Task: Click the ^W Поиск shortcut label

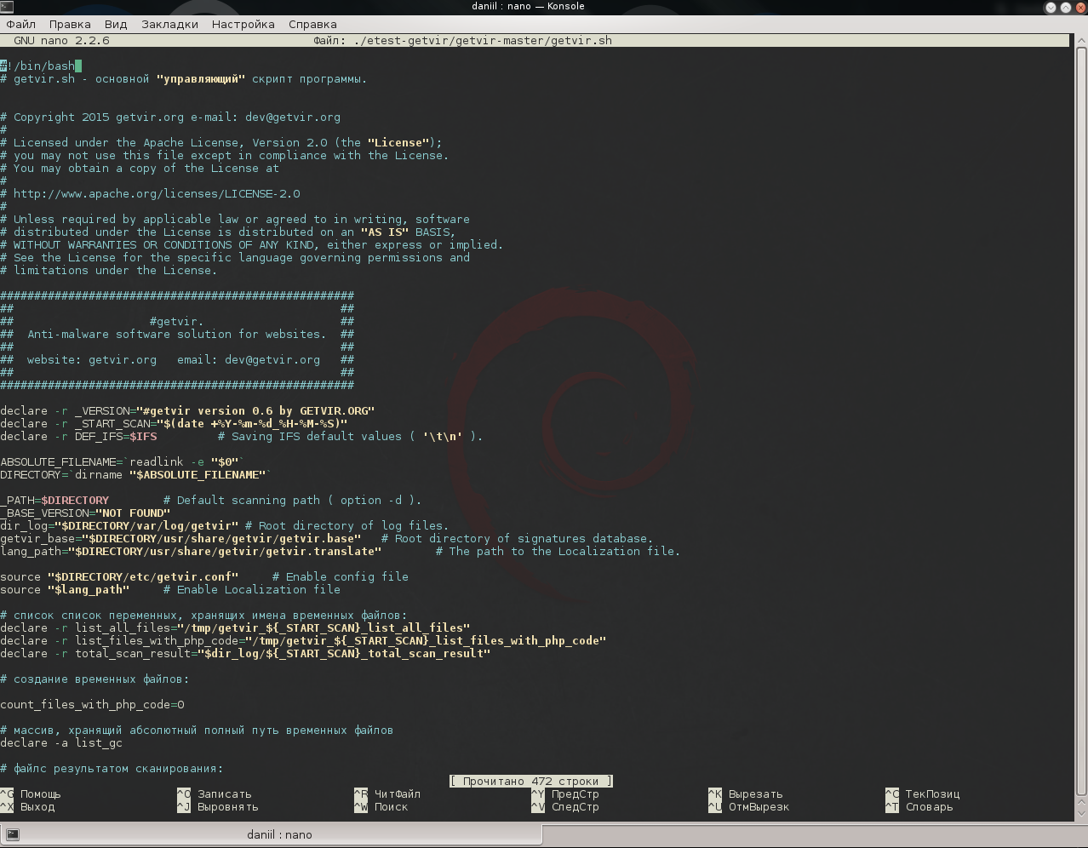Action: click(391, 807)
